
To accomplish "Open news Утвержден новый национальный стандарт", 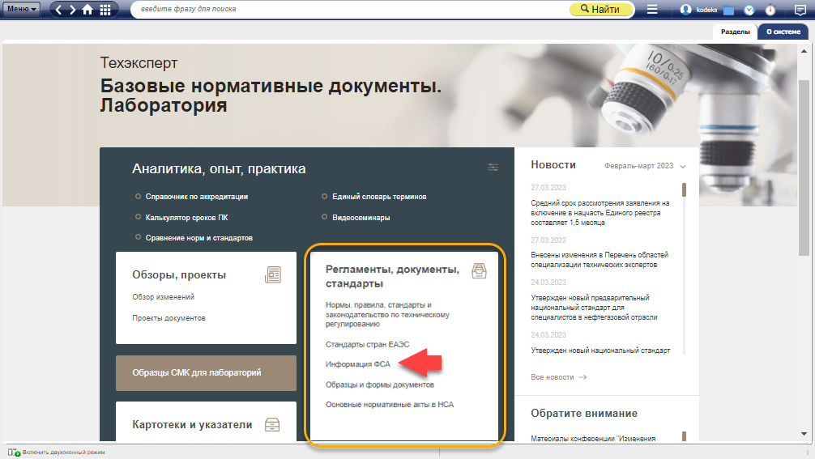I will 600,351.
